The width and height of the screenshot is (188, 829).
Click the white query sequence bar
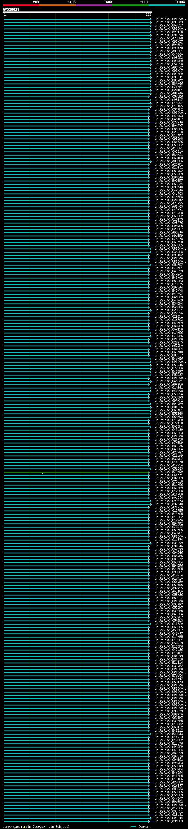click(78, 12)
